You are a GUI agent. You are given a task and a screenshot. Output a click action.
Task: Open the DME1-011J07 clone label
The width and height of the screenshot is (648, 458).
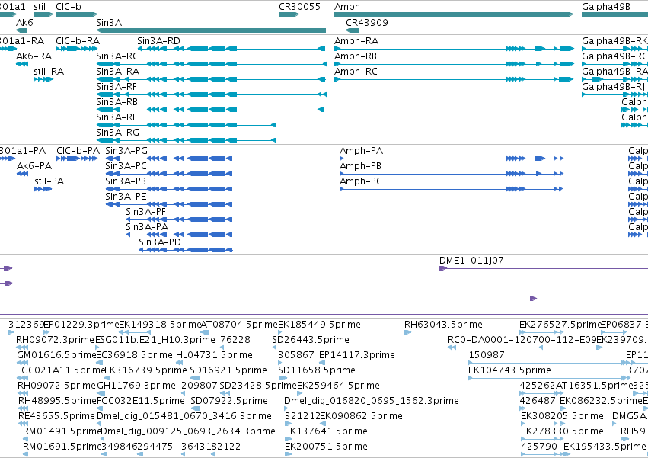[x=471, y=261]
